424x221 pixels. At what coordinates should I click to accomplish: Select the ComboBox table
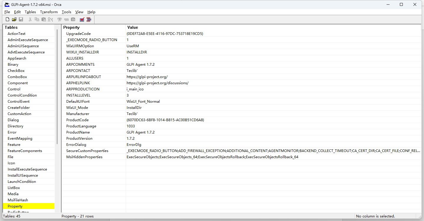pos(17,77)
